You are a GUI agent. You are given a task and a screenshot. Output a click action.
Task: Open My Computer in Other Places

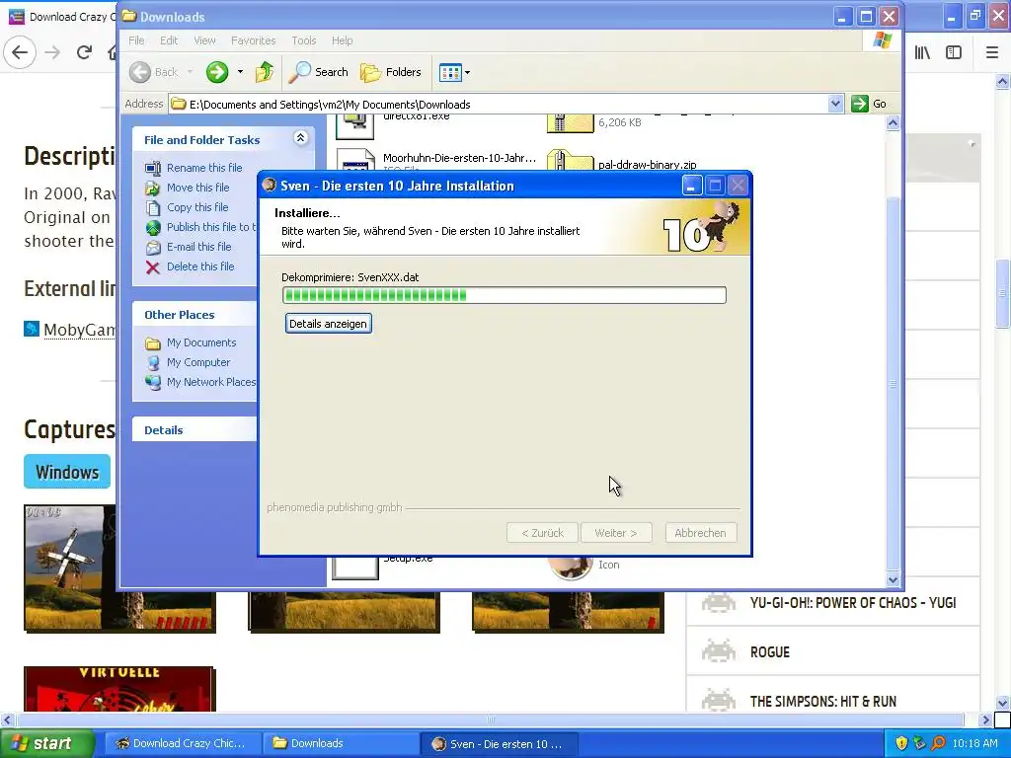(197, 362)
